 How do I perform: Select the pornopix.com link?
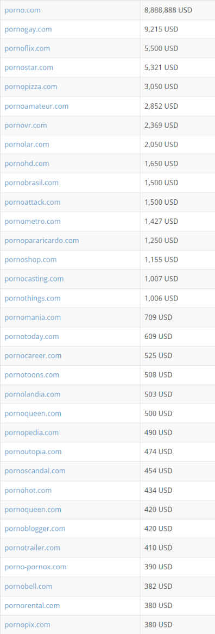(x=28, y=625)
